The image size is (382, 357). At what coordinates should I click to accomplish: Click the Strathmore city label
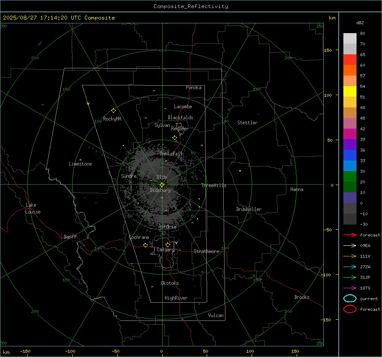pyautogui.click(x=206, y=251)
